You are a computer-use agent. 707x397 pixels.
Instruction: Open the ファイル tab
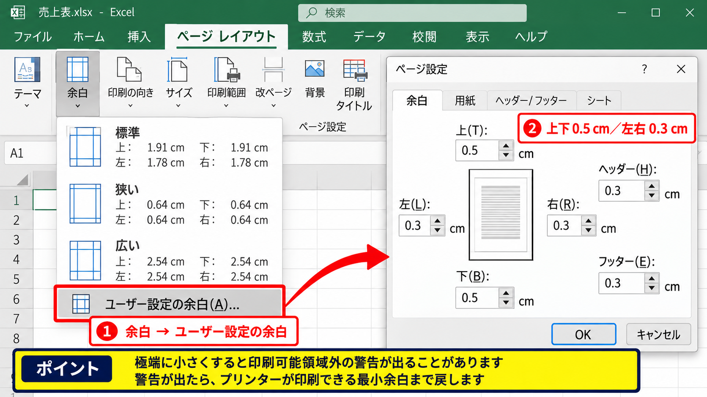point(33,37)
